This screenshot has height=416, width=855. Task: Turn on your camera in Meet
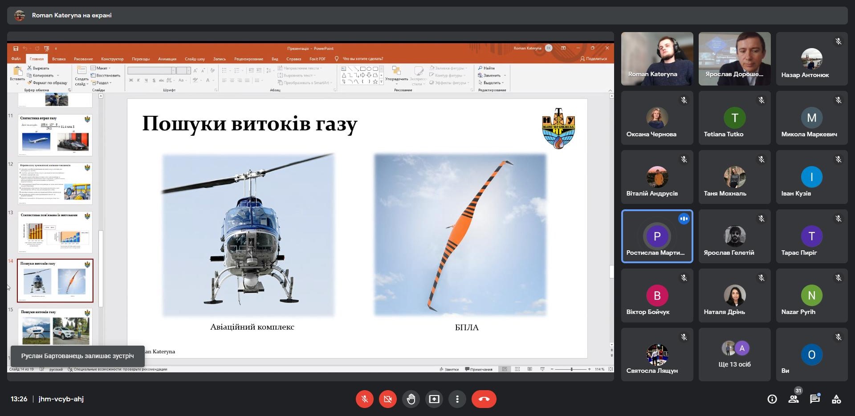click(387, 399)
